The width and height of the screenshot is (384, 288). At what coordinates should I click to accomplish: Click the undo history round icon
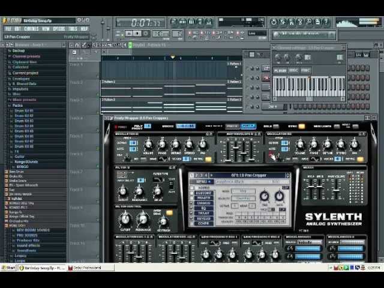pos(274,22)
